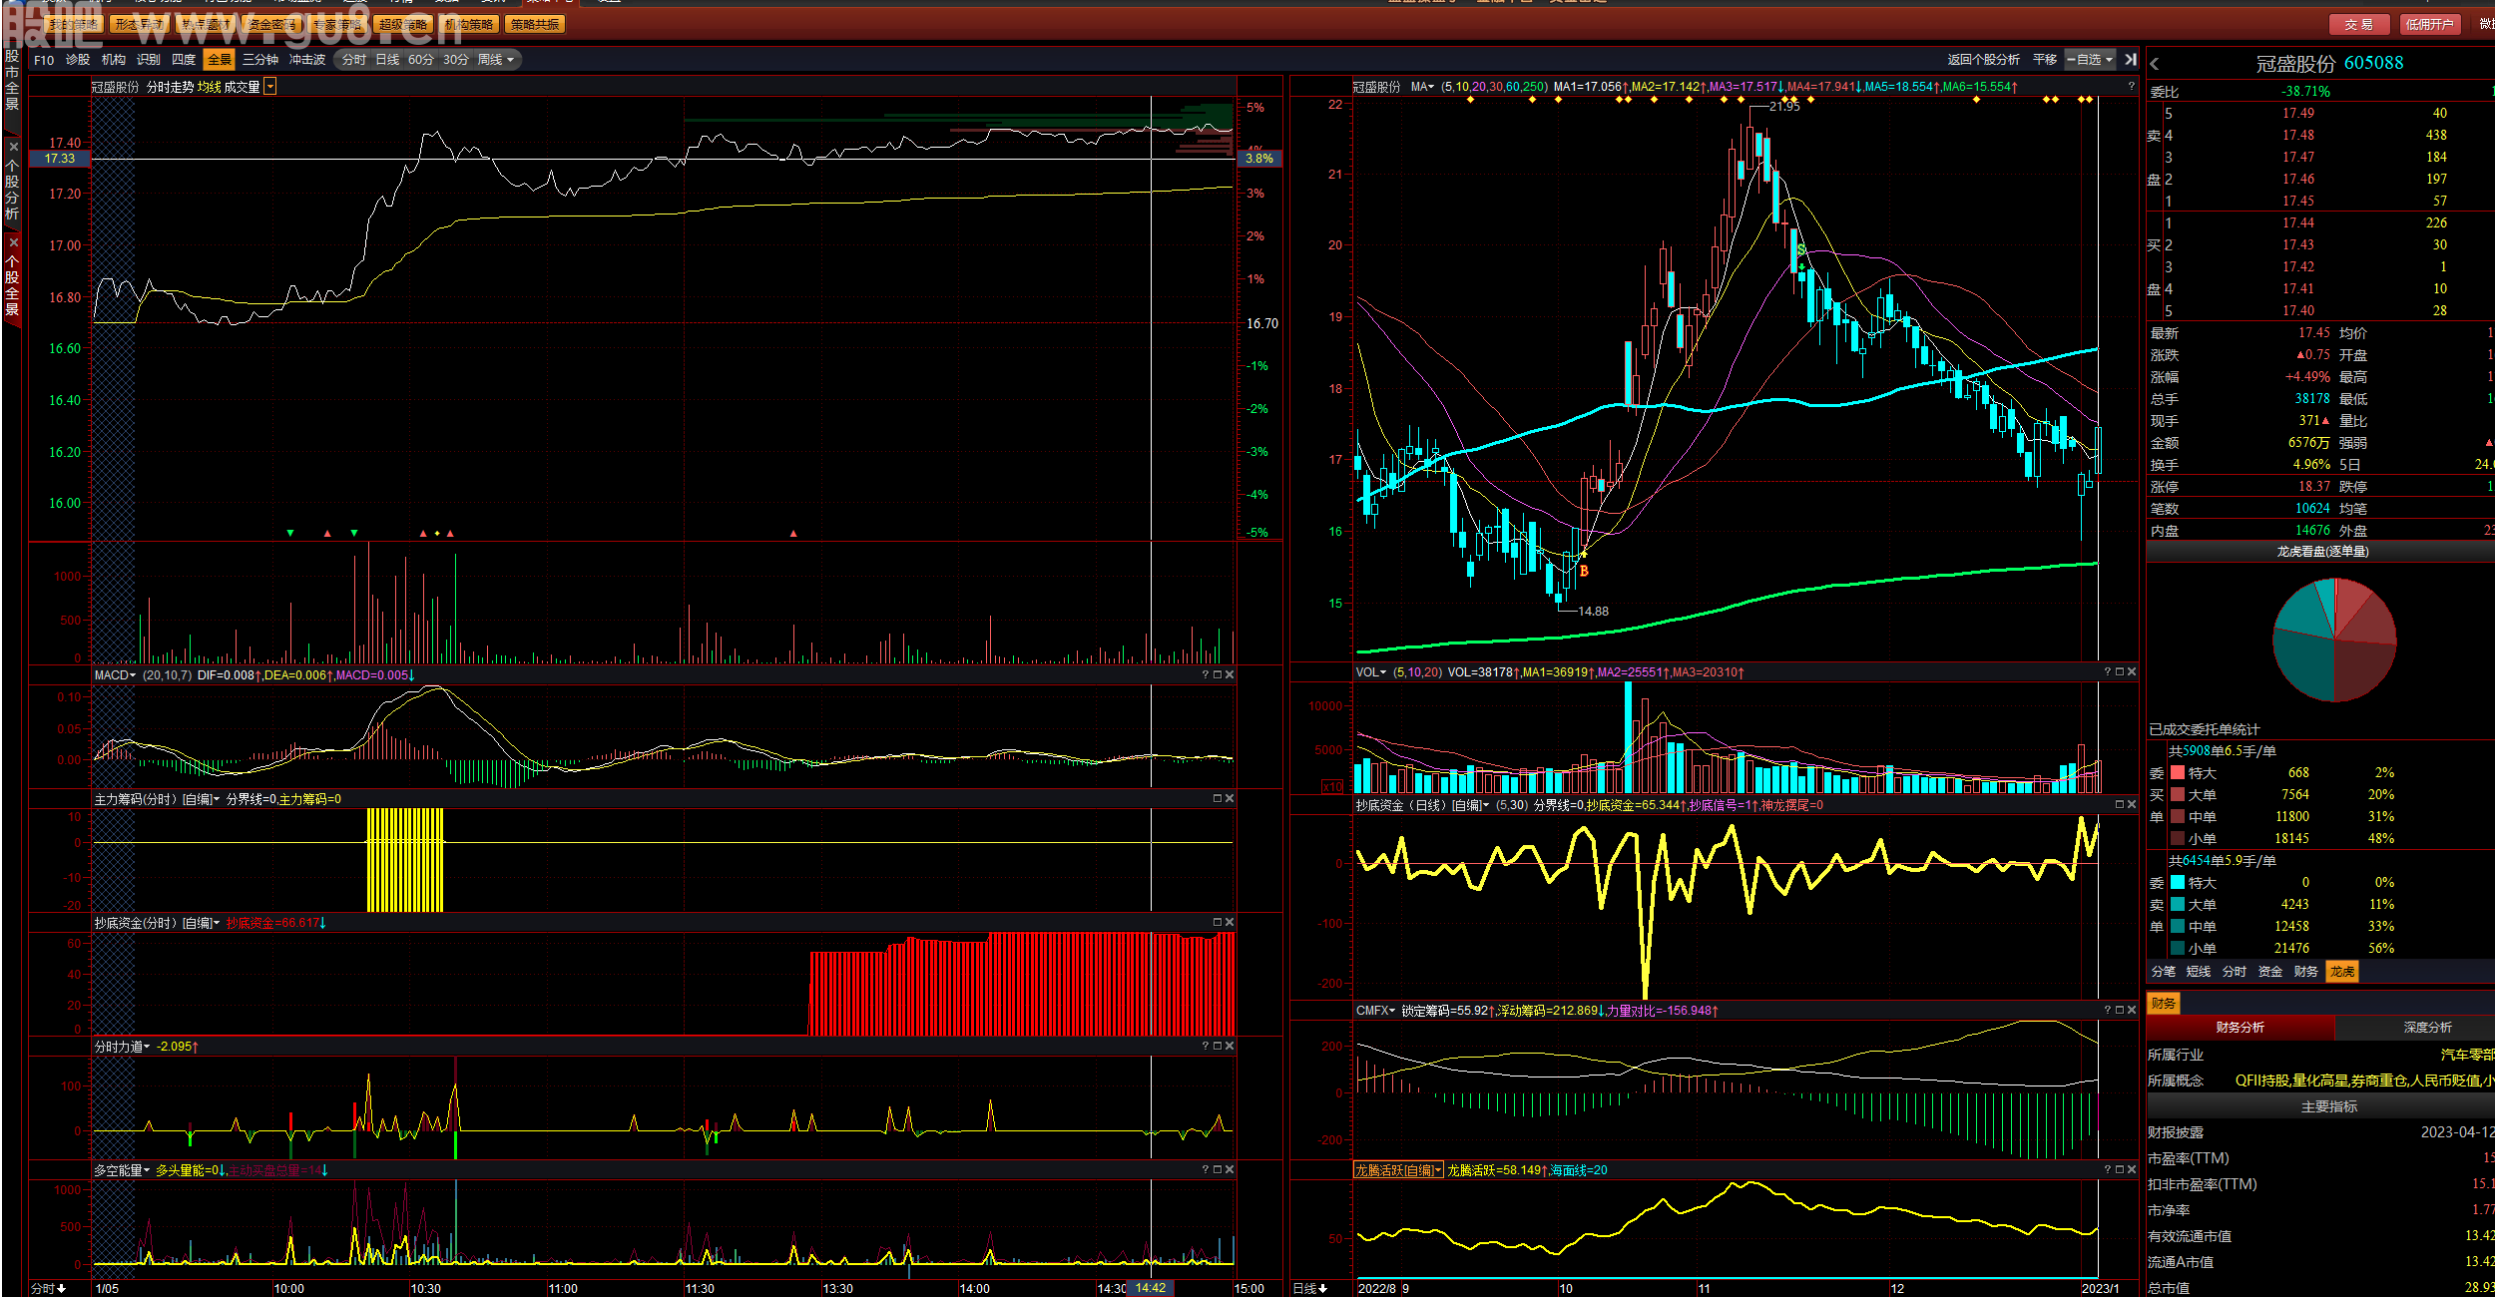Switch to 分笔 tab in right panel
2495x1297 pixels.
pyautogui.click(x=2164, y=972)
